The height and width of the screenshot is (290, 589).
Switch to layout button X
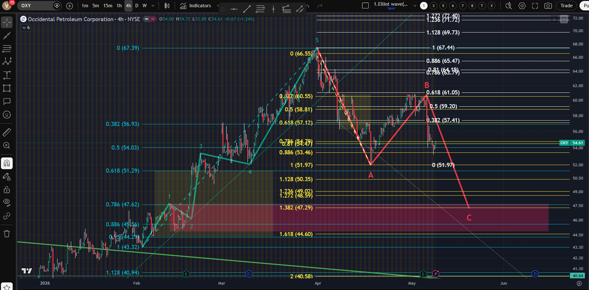point(492,6)
